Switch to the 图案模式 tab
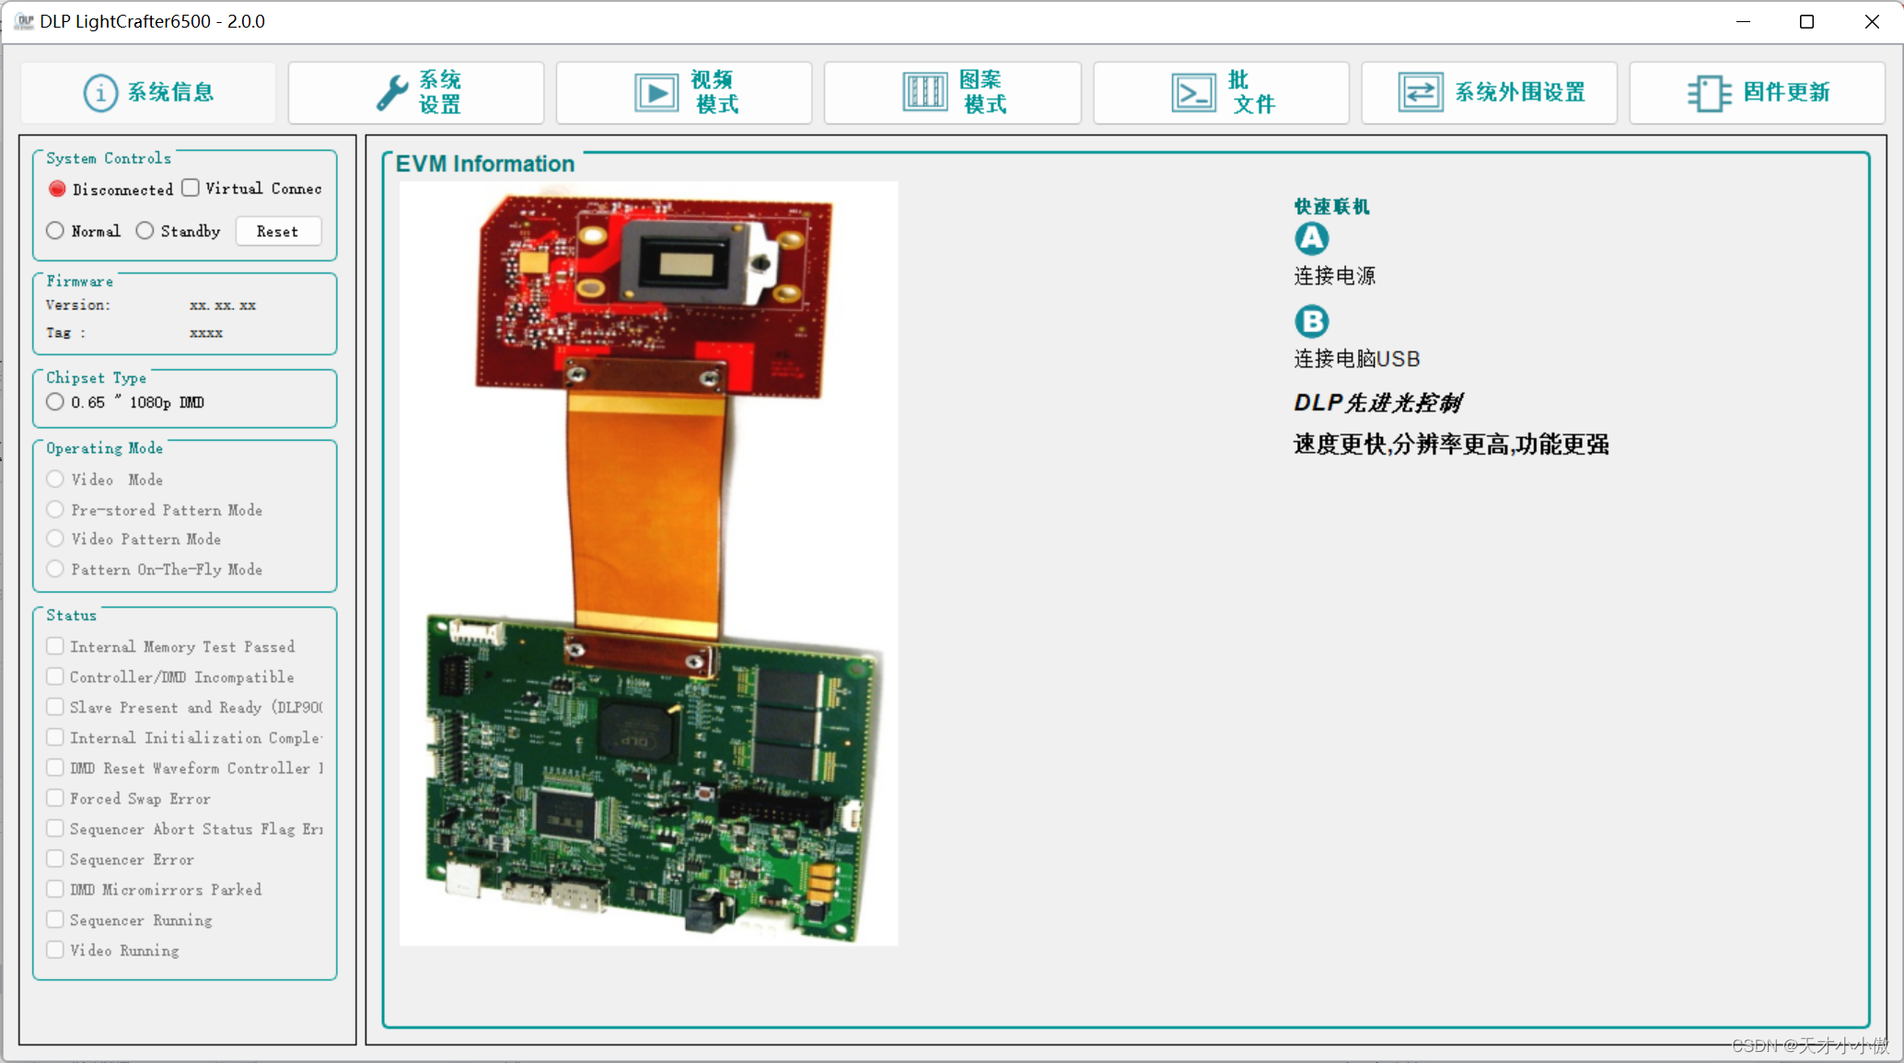 point(981,92)
